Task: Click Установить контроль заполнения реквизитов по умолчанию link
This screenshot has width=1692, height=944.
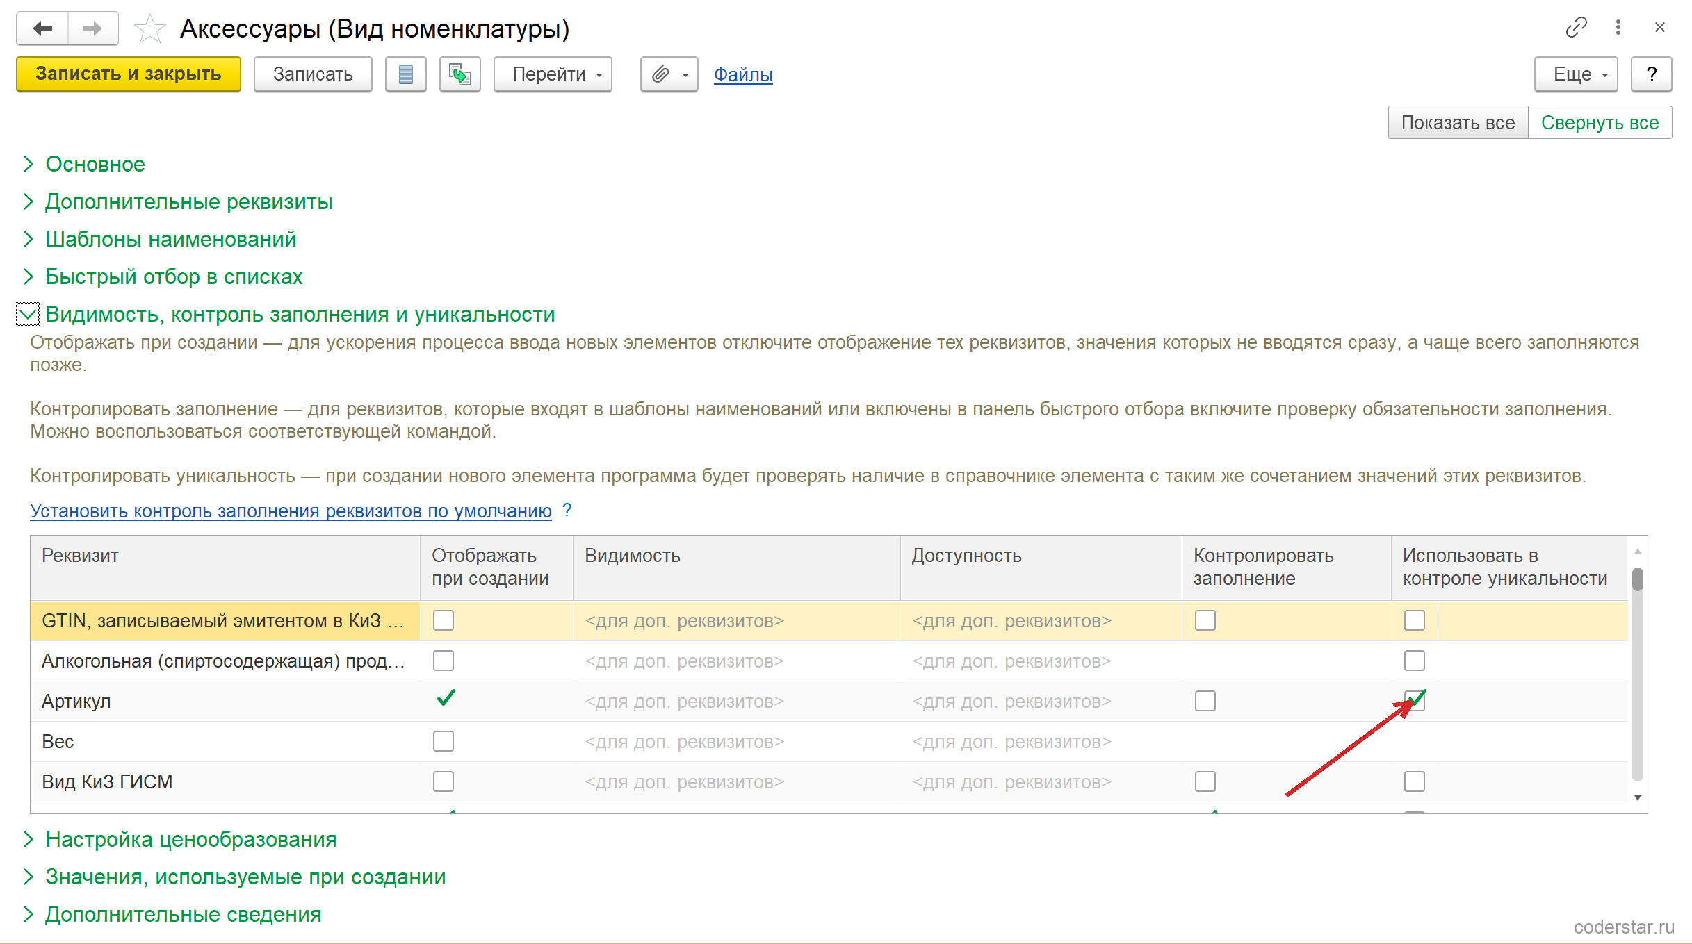Action: coord(291,511)
